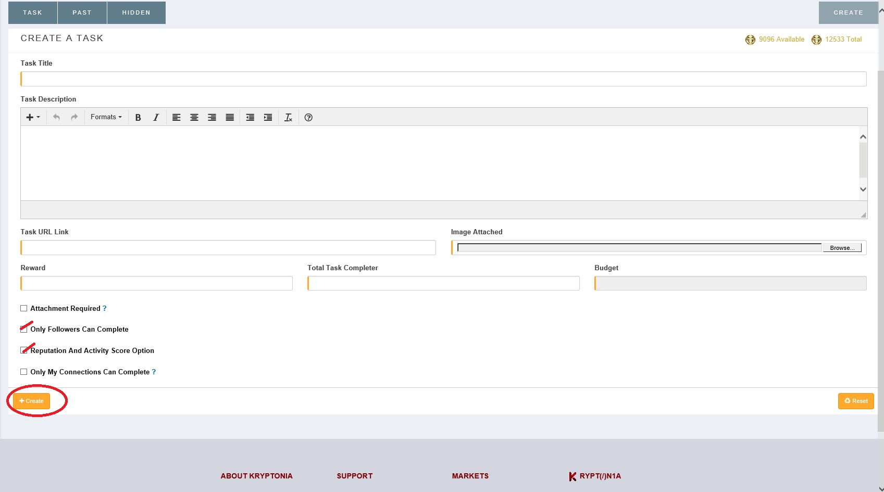This screenshot has height=492, width=884.
Task: Click the orange Create button
Action: [31, 401]
